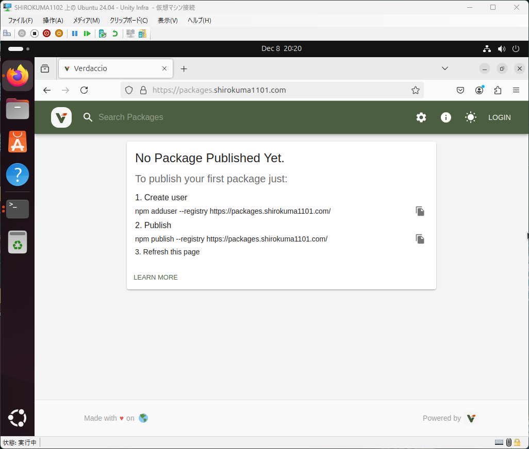The height and width of the screenshot is (449, 529).
Task: Show applications via Ubuntu logo button
Action: point(17,418)
